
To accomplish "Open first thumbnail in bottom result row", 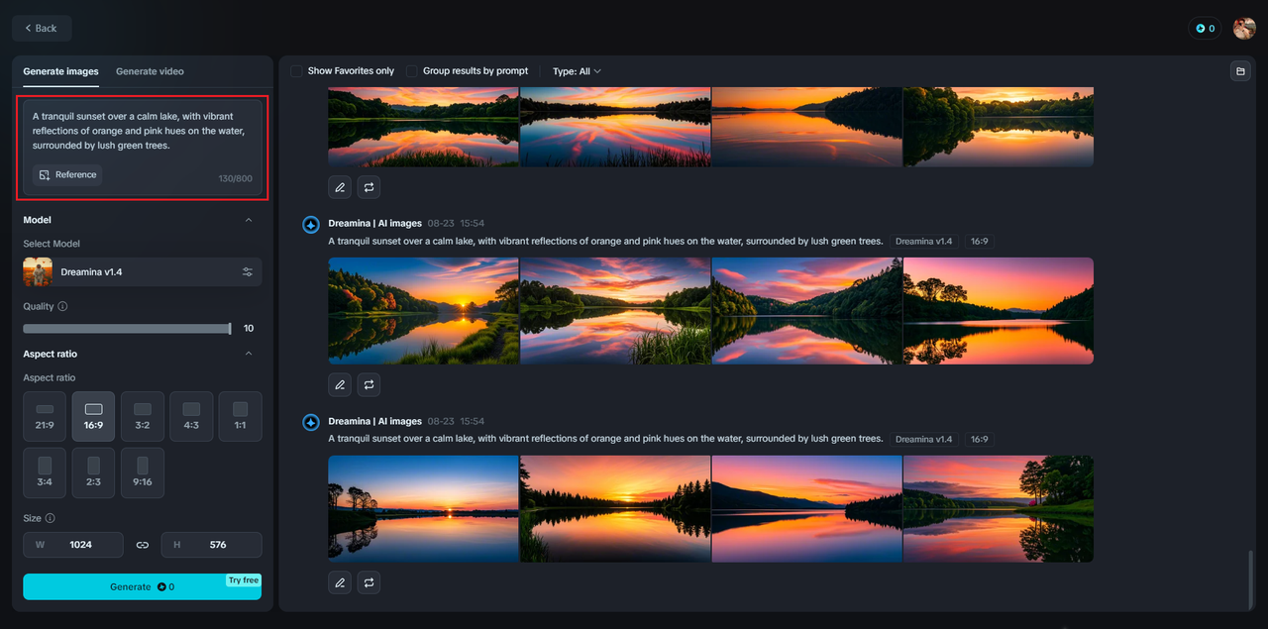I will point(423,509).
